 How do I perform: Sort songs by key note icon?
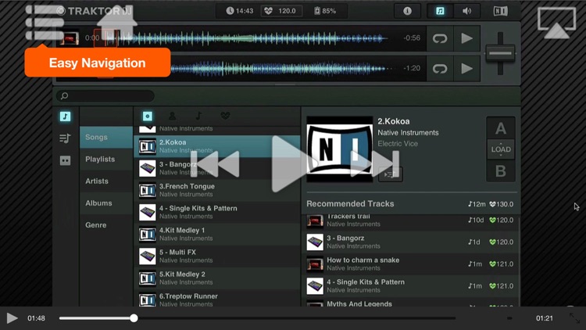click(198, 116)
